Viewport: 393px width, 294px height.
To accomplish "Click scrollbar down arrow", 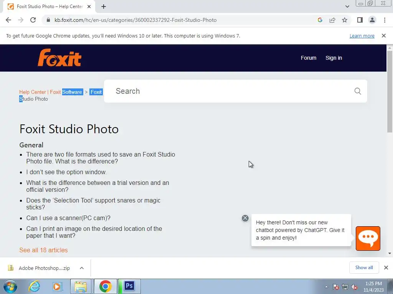I will [x=390, y=253].
